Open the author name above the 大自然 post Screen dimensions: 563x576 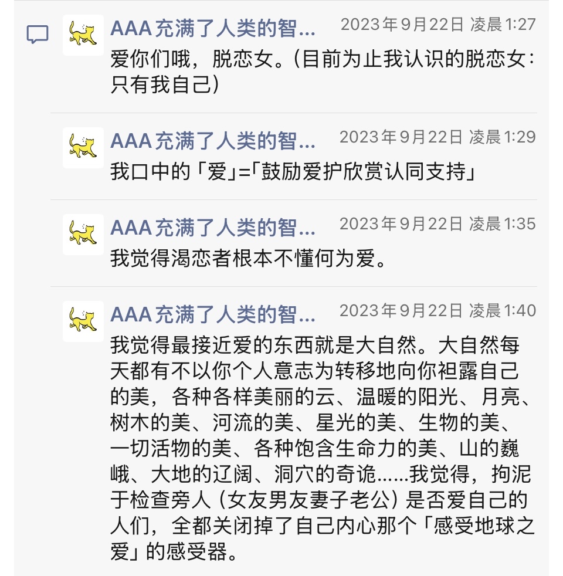click(x=213, y=315)
